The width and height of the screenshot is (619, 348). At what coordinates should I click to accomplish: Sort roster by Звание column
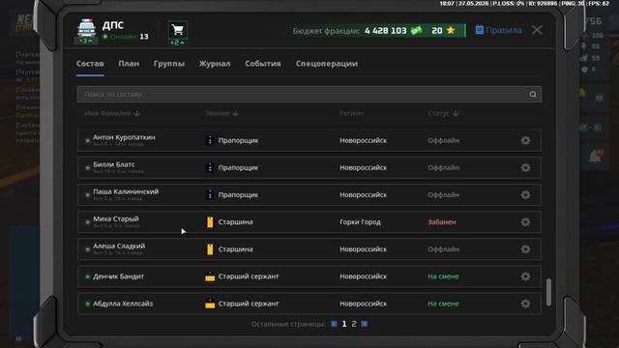coord(221,113)
